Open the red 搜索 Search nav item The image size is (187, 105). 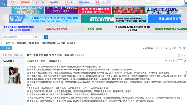(98, 3)
